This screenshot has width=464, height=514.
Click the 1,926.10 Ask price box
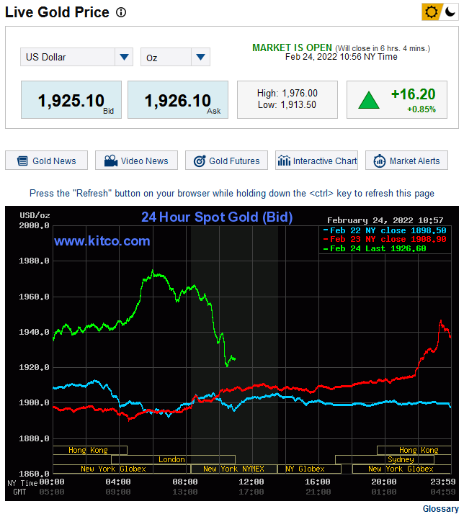(x=178, y=99)
